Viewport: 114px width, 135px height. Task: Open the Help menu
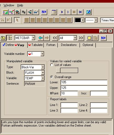click(x=20, y=5)
